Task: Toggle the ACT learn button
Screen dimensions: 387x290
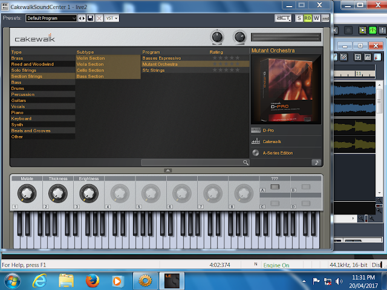Action: (283, 18)
